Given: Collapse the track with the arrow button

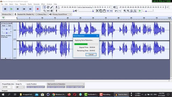Looking at the screenshot, I should click(5, 58).
